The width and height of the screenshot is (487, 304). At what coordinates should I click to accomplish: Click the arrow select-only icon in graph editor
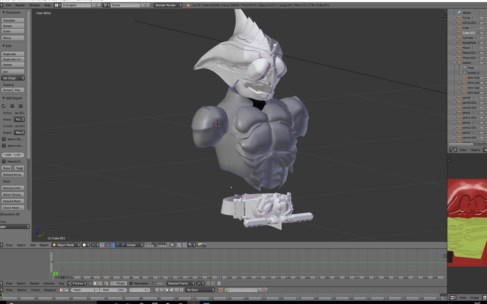click(90, 283)
